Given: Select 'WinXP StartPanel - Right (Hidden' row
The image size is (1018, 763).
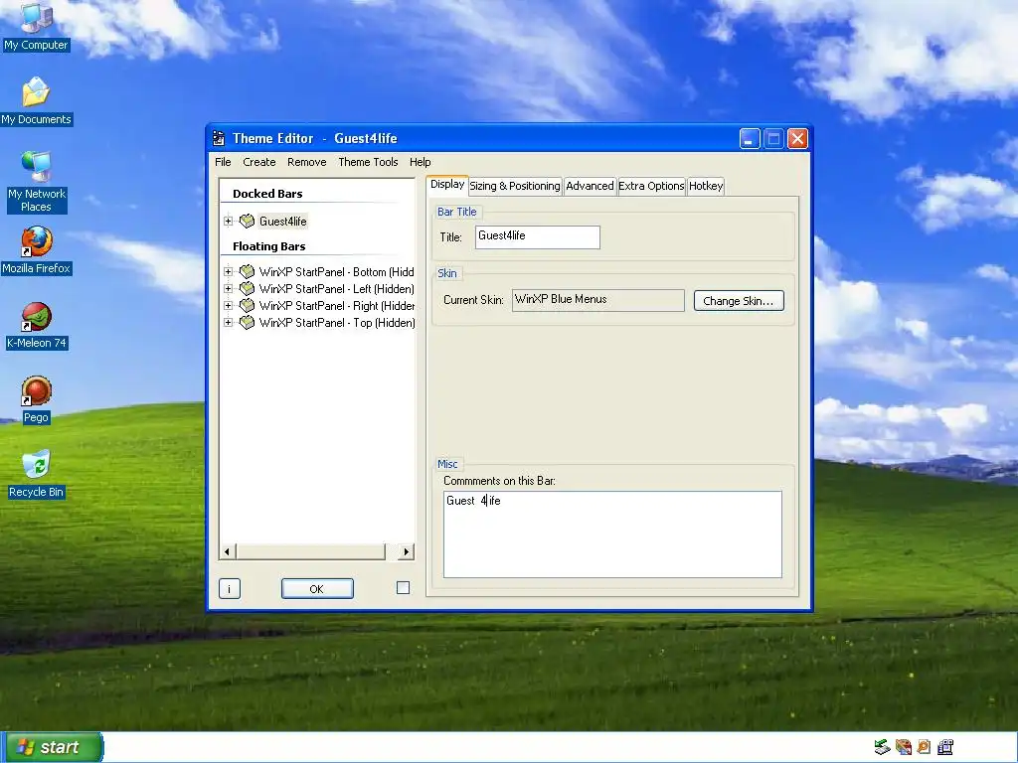Looking at the screenshot, I should pyautogui.click(x=336, y=306).
